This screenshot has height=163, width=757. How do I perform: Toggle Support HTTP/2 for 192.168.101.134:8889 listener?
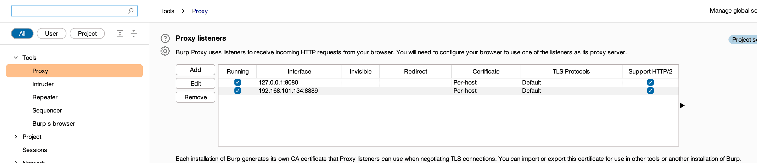click(x=650, y=91)
